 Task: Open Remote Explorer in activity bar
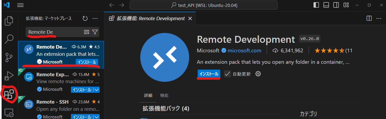(x=9, y=113)
